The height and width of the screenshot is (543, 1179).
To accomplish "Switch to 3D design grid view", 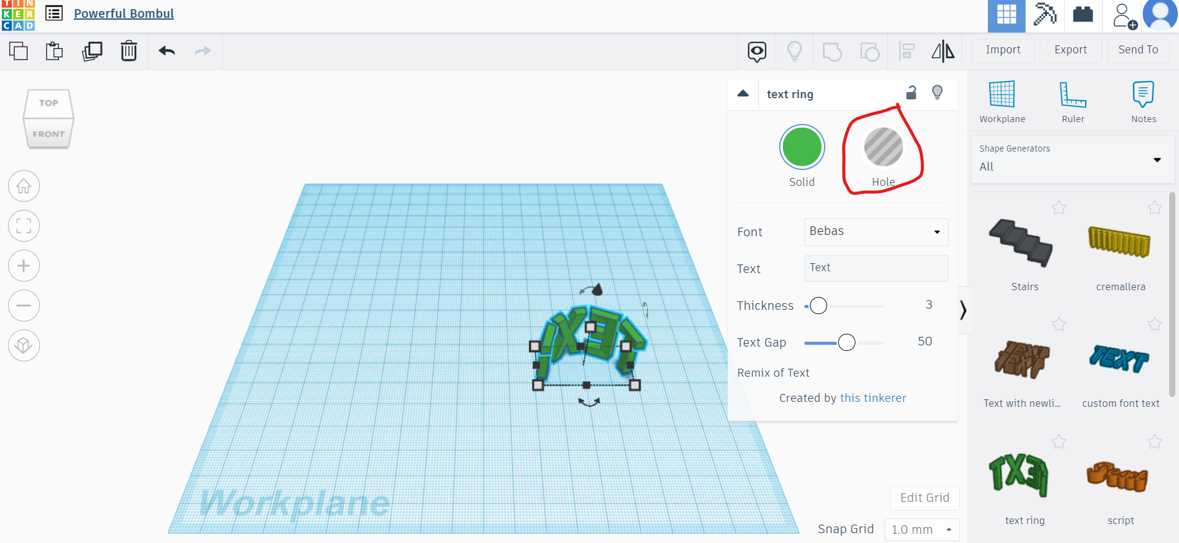I will pyautogui.click(x=1006, y=16).
